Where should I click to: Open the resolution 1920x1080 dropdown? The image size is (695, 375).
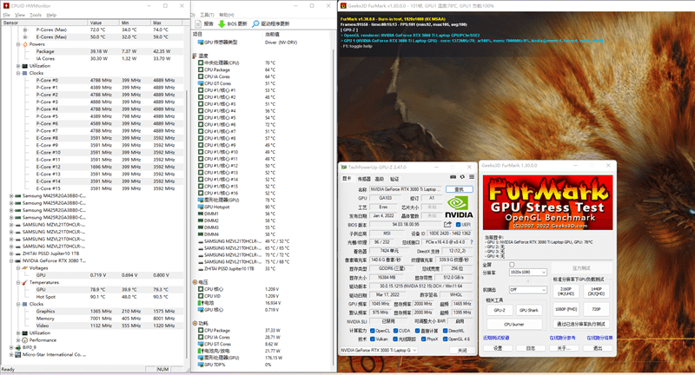point(527,272)
